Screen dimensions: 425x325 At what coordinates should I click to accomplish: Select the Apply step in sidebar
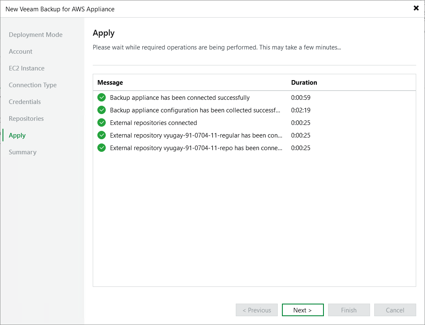[17, 135]
